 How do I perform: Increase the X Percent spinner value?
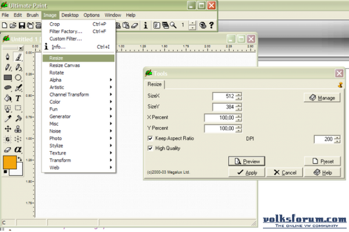(x=239, y=116)
